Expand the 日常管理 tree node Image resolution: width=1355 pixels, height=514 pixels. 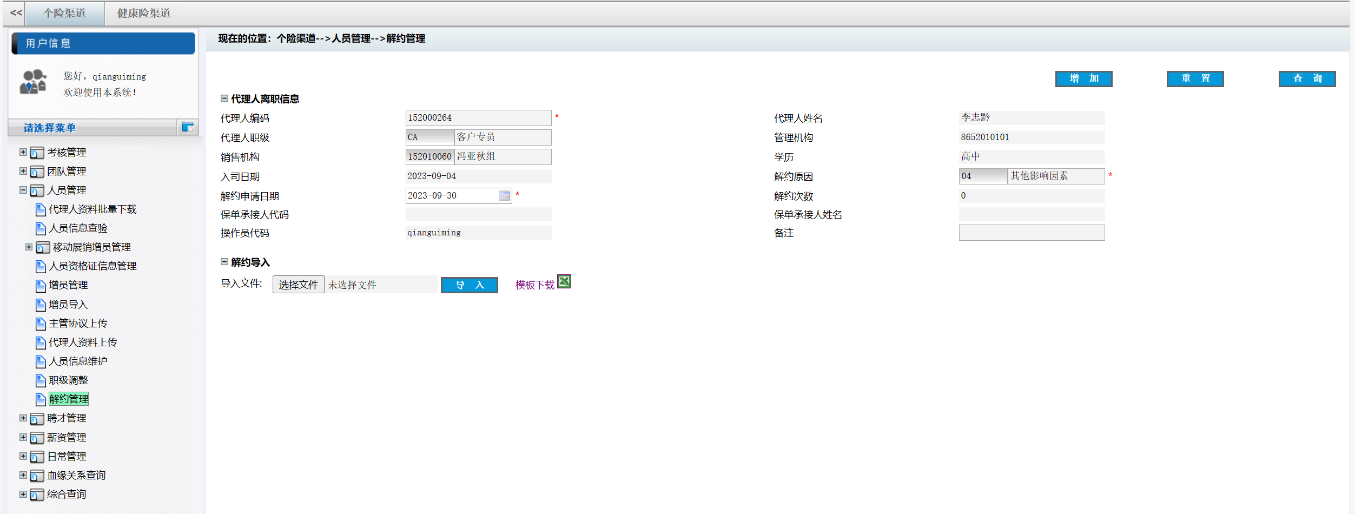coord(23,456)
